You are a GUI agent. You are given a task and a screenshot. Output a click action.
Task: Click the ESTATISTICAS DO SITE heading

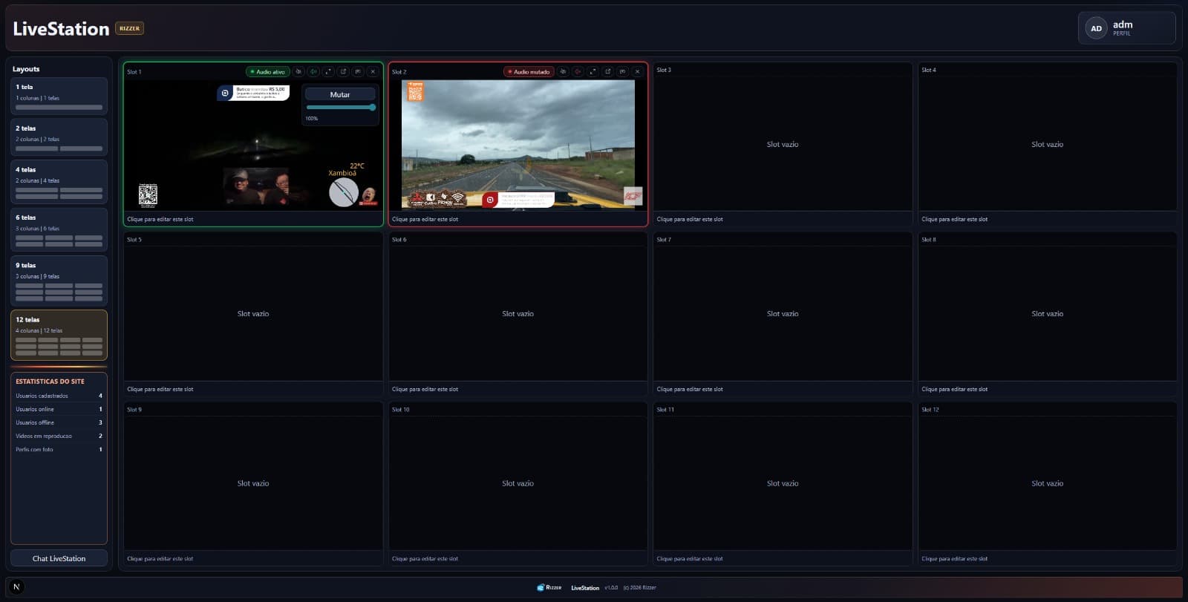(x=50, y=382)
